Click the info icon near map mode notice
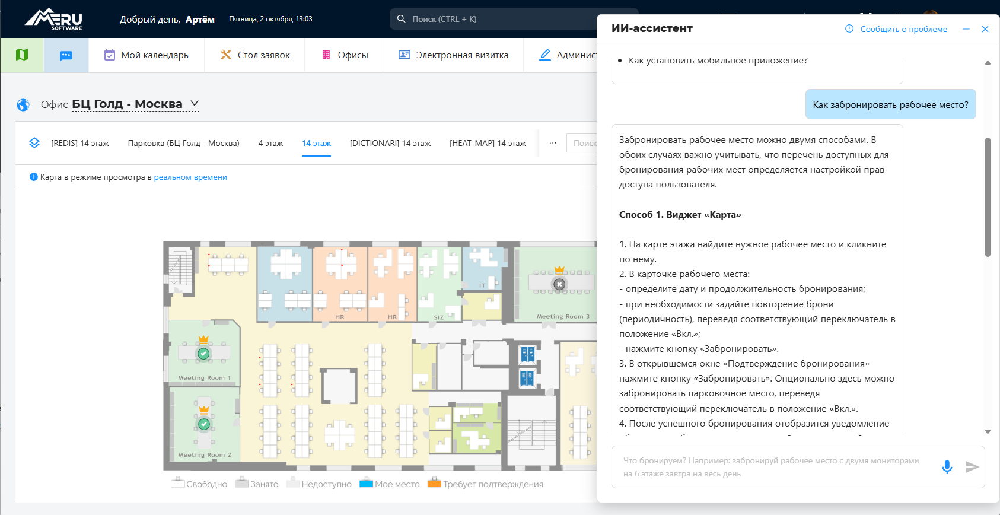This screenshot has height=515, width=1000. point(34,177)
